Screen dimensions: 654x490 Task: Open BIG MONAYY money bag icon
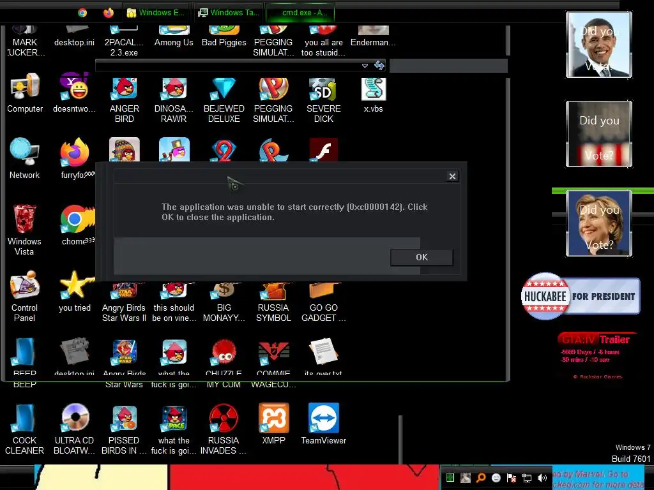(224, 303)
